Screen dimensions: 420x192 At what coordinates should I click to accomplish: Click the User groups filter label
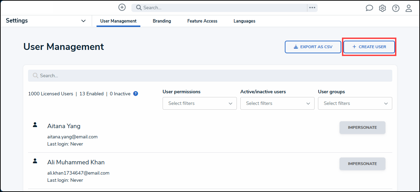pyautogui.click(x=331, y=92)
